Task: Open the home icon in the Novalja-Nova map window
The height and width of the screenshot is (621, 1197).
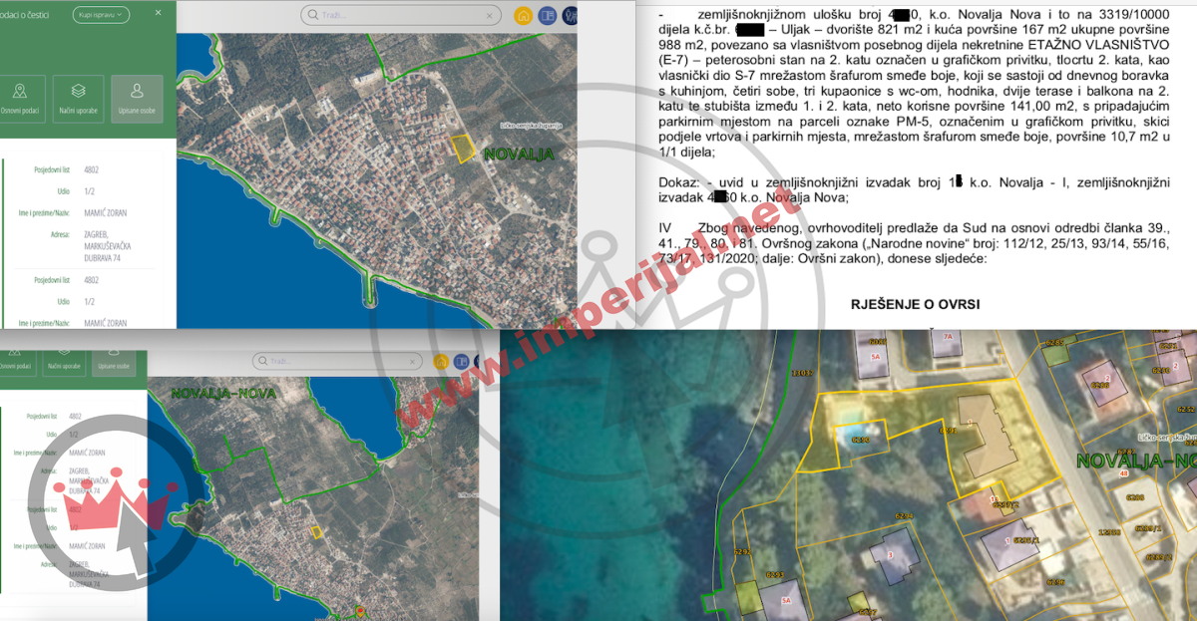Action: (441, 362)
